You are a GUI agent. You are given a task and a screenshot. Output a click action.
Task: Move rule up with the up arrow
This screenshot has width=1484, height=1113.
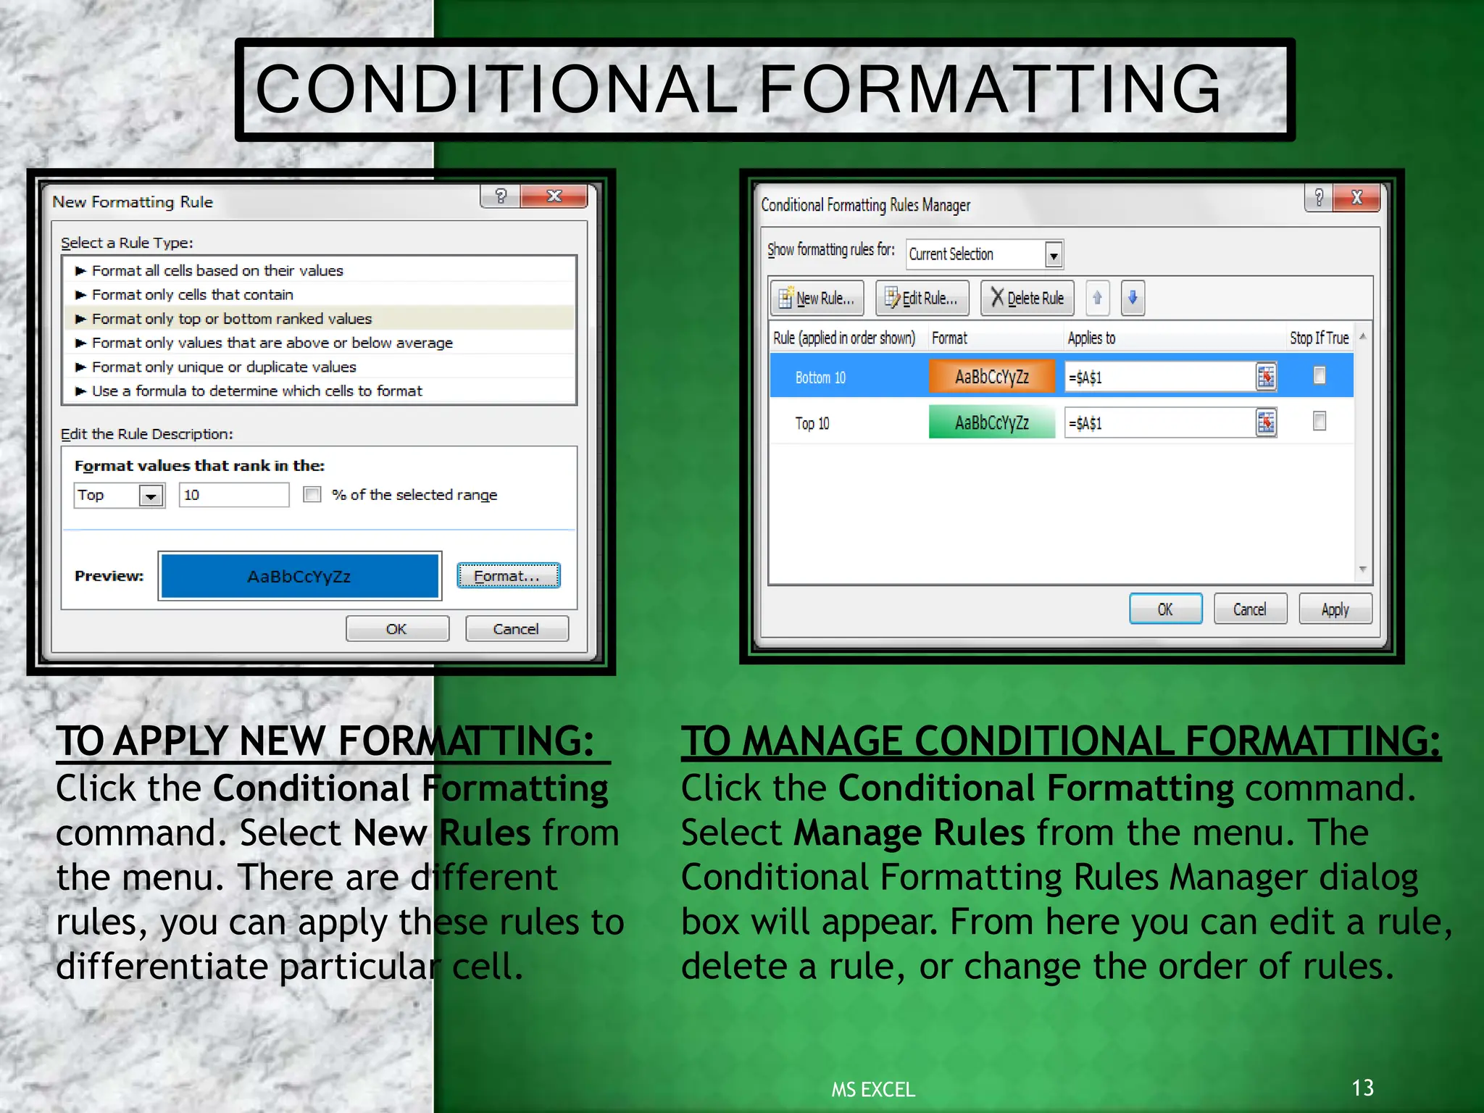click(1097, 298)
